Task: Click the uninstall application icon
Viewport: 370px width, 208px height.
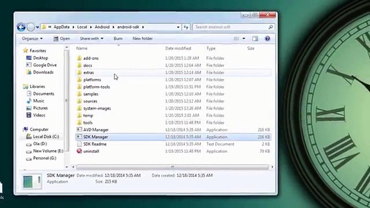Action: (x=79, y=151)
